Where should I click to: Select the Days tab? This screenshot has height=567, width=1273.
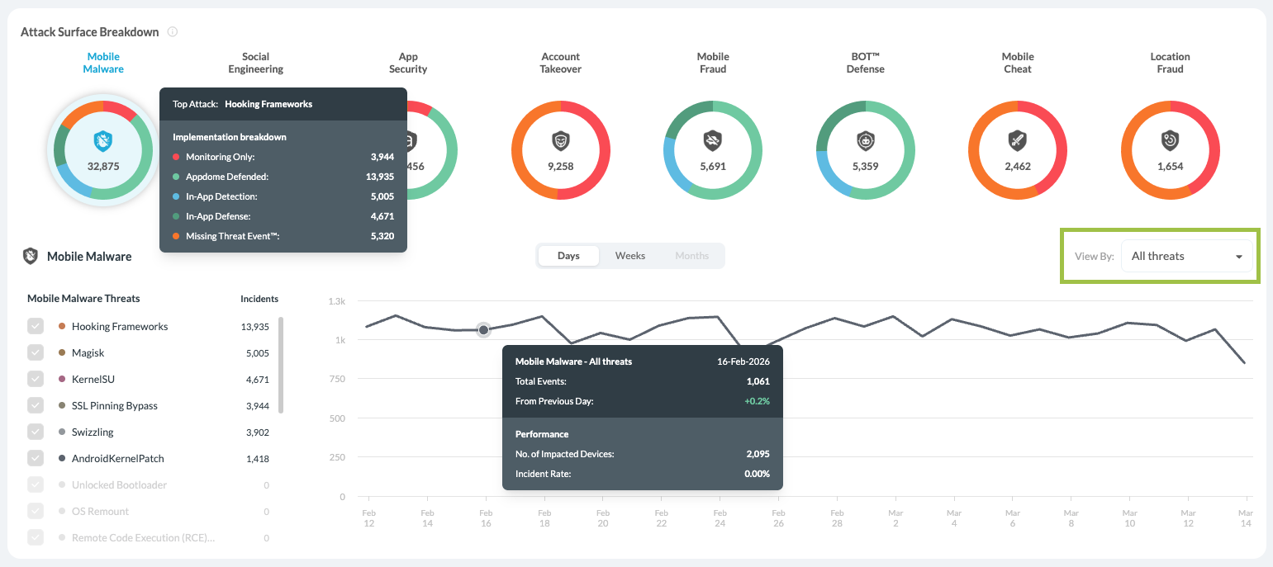[x=568, y=256]
